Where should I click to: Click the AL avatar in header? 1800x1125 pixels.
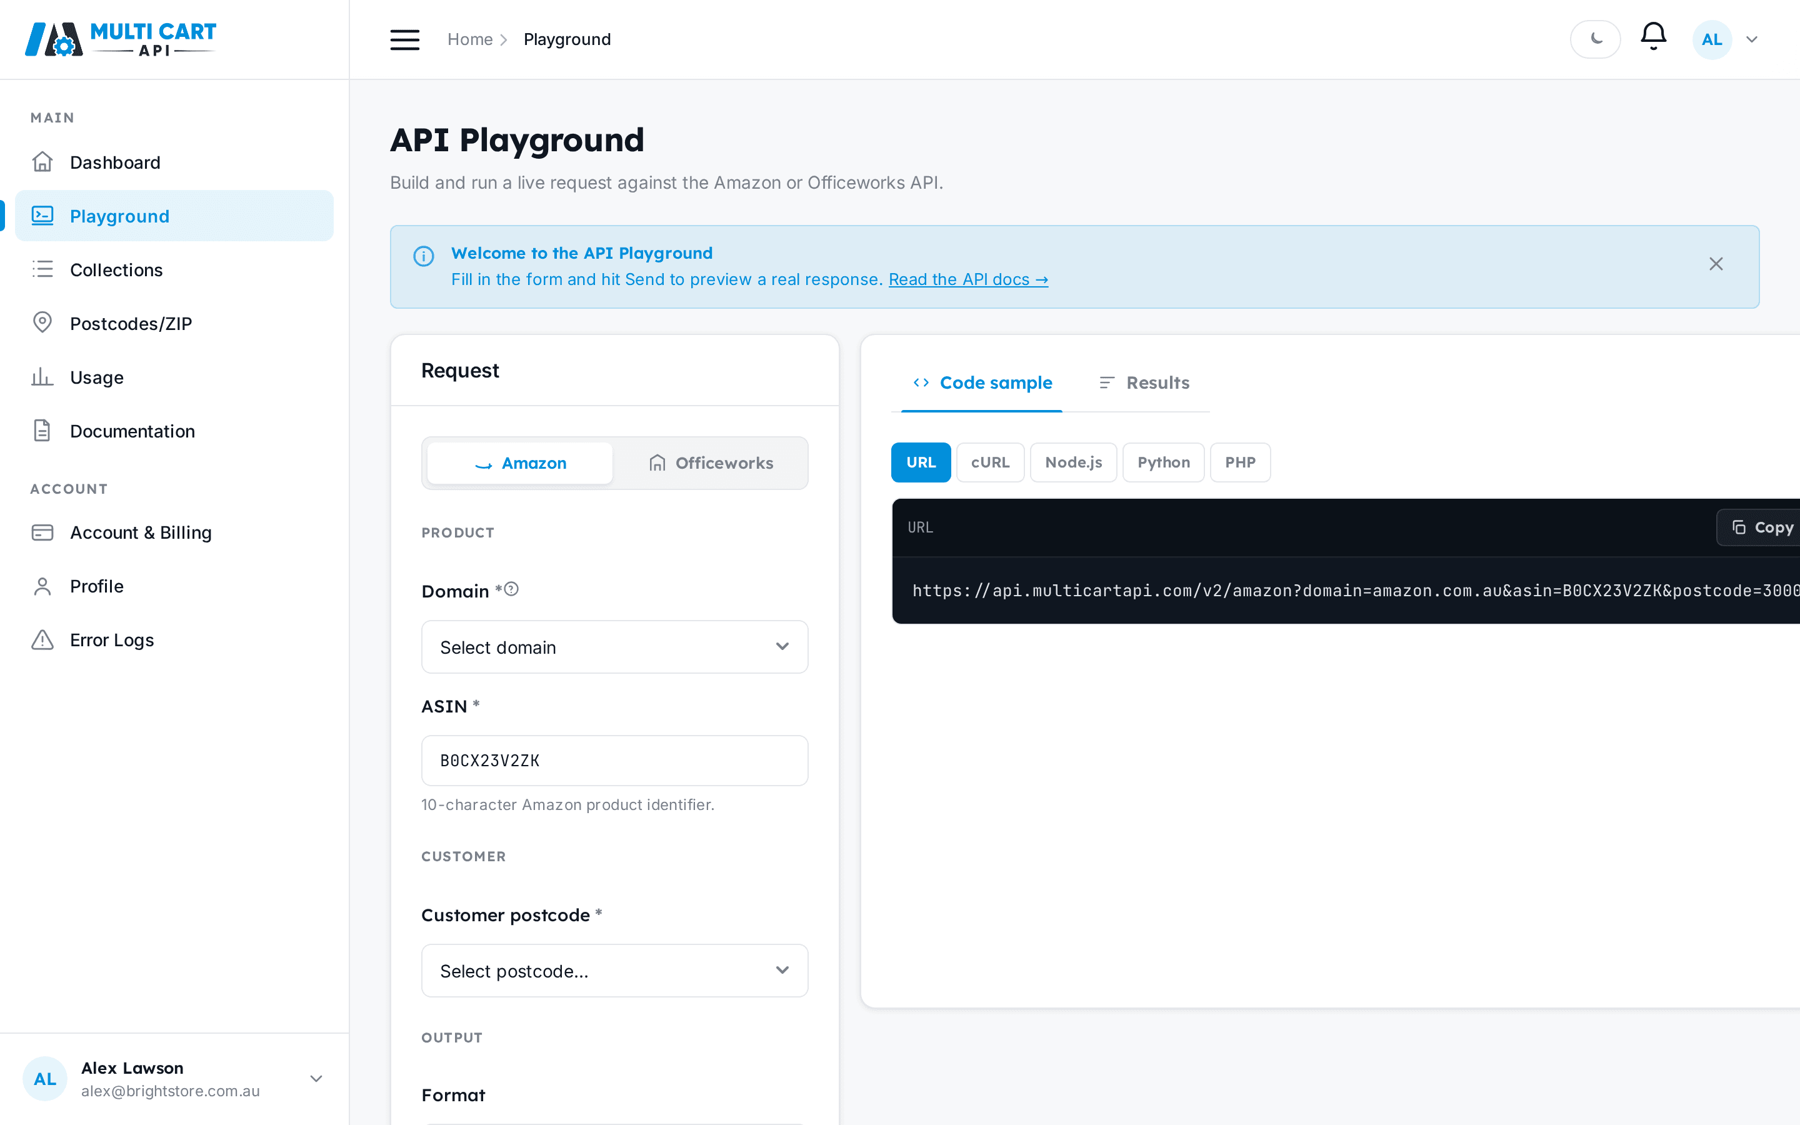coord(1711,39)
